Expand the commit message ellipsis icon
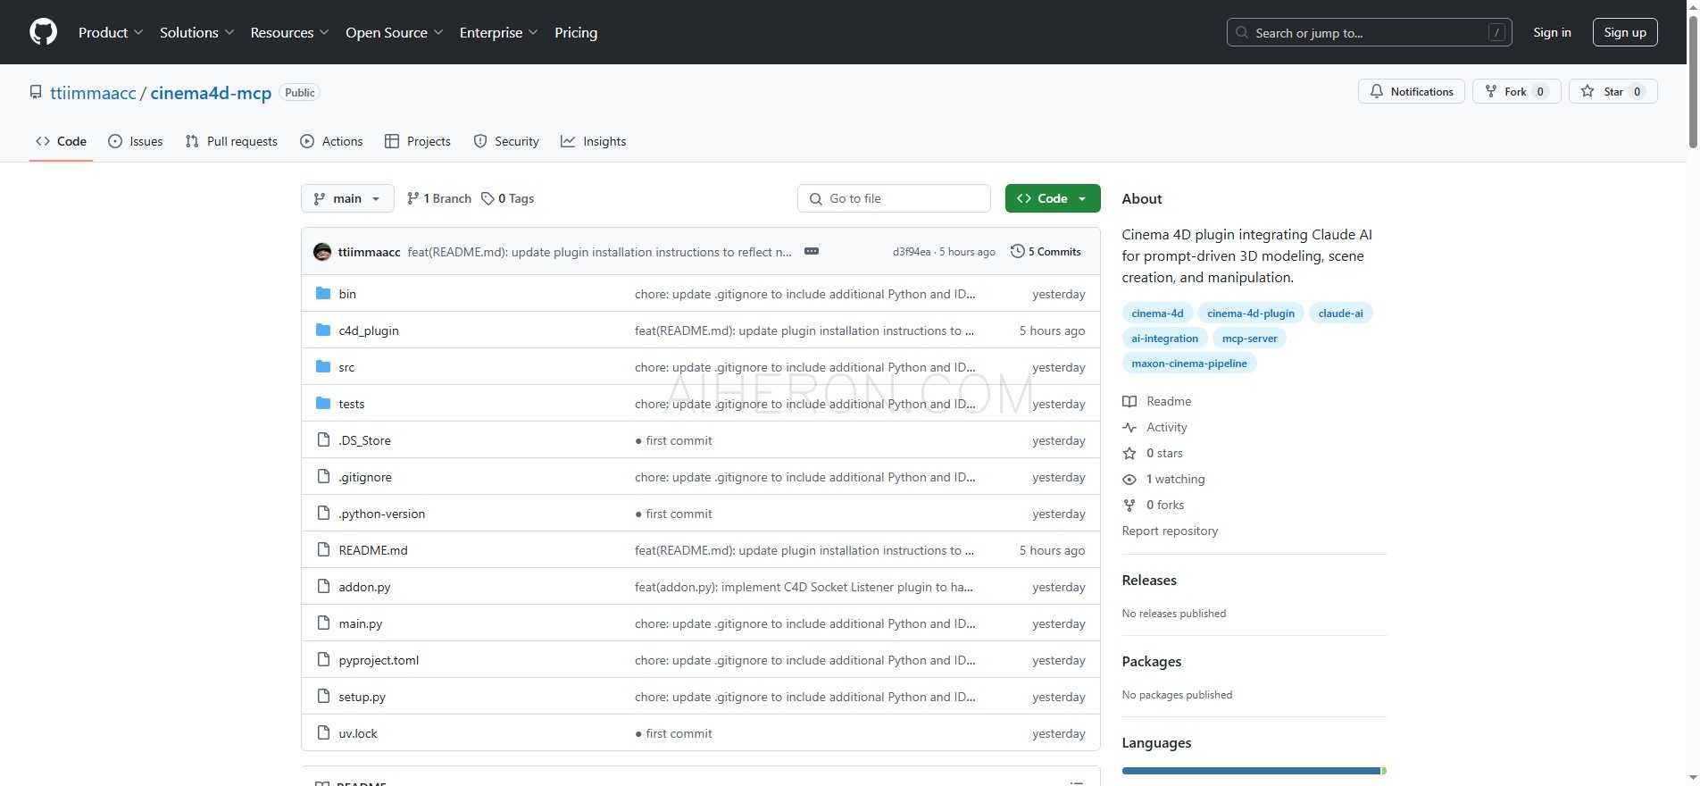The width and height of the screenshot is (1700, 786). pyautogui.click(x=812, y=252)
